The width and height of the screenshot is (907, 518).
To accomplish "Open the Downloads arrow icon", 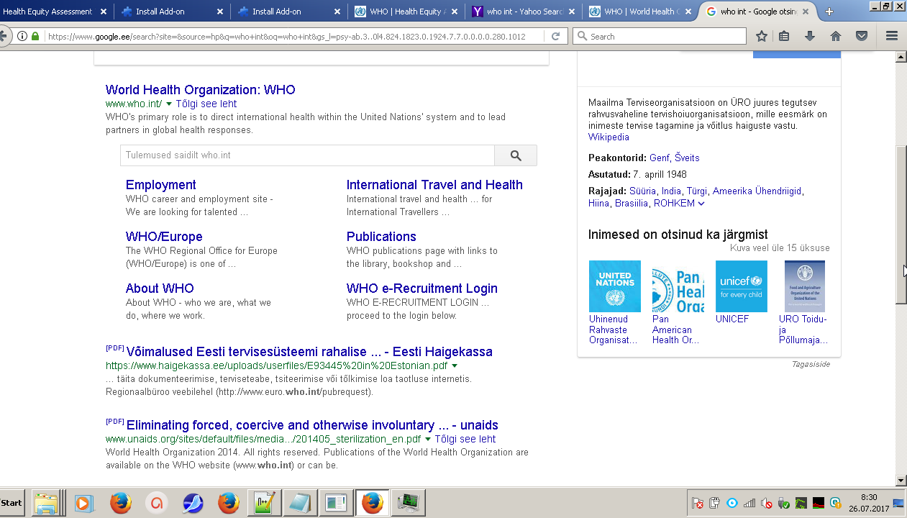I will [x=810, y=36].
